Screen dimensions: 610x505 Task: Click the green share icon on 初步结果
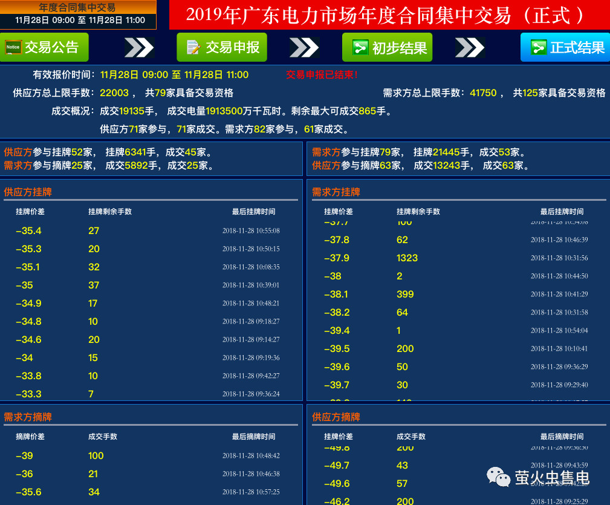click(360, 48)
